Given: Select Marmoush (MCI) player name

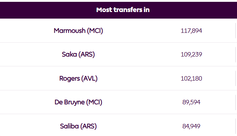Looking at the screenshot, I should click(78, 31).
